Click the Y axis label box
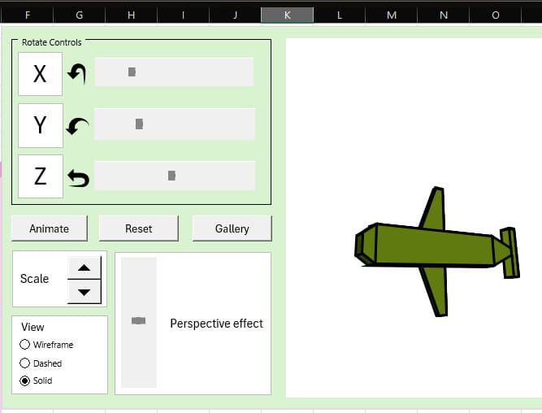The height and width of the screenshot is (413, 542). click(x=41, y=125)
